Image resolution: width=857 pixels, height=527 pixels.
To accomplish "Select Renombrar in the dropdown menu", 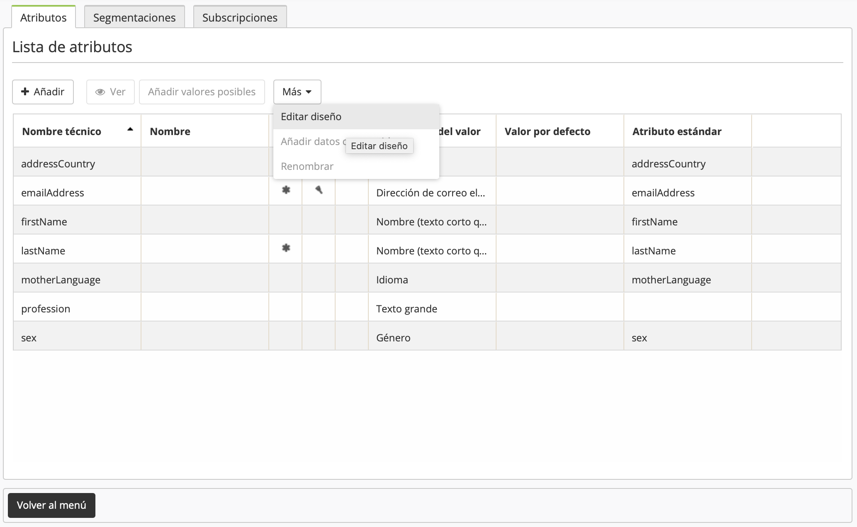I will [307, 167].
